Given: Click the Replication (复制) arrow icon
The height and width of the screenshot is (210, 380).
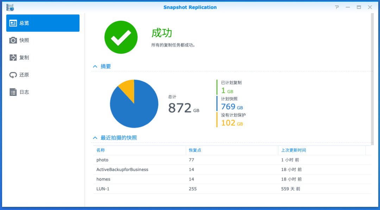Looking at the screenshot, I should coord(13,58).
